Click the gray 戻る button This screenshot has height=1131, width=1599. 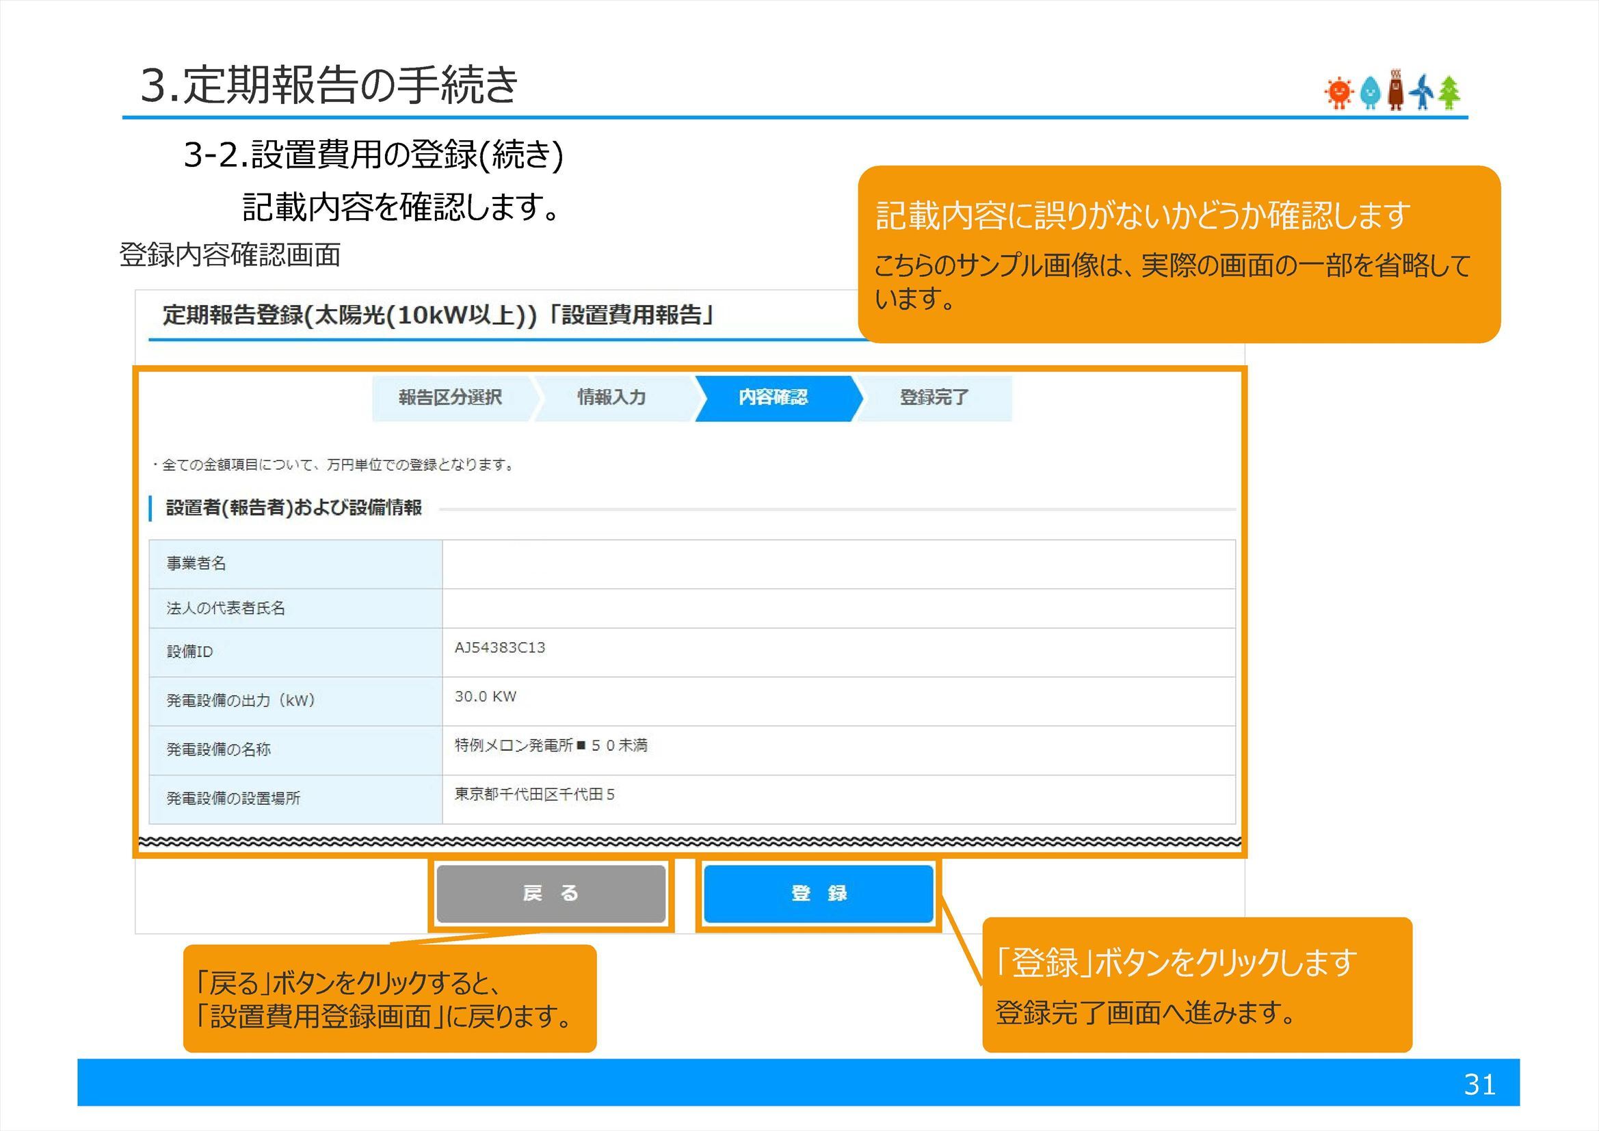[553, 895]
